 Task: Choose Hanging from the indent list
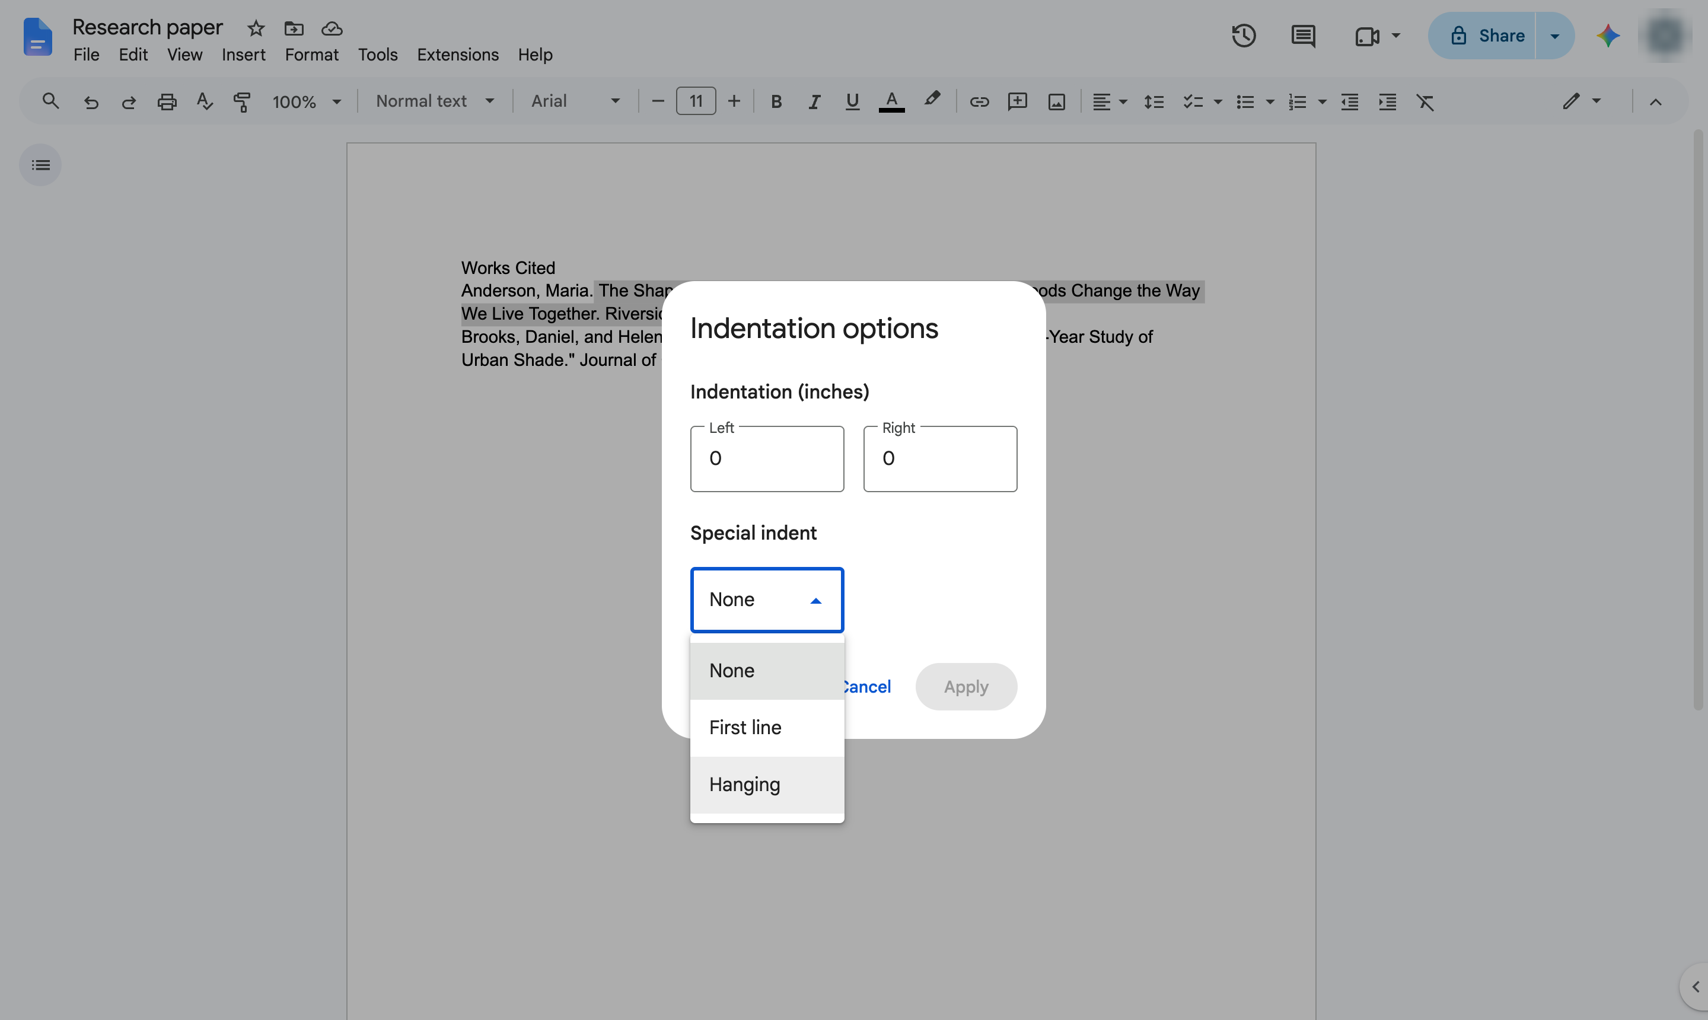click(767, 785)
